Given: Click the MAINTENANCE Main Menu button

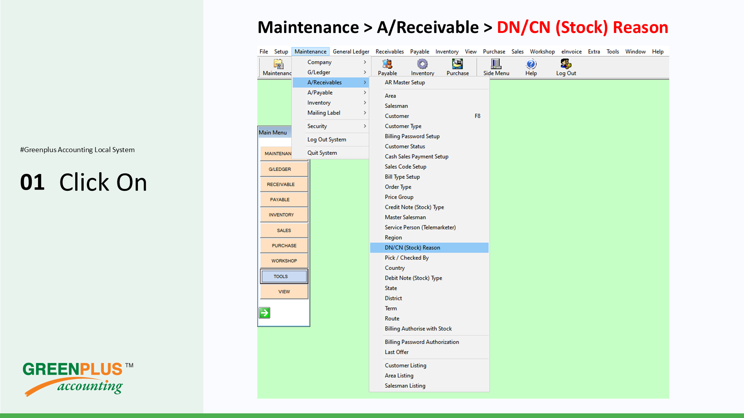Looking at the screenshot, I should [276, 154].
